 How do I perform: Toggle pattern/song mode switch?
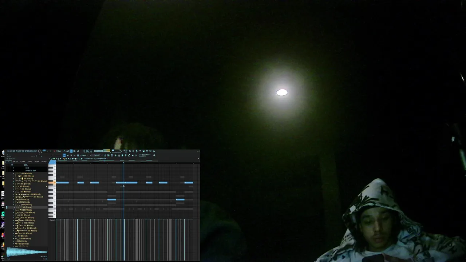pos(44,150)
